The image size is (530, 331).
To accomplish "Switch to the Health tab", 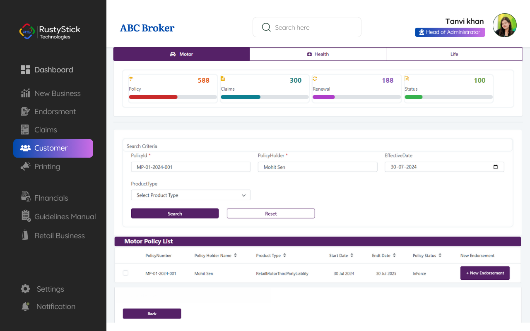I will pos(318,54).
